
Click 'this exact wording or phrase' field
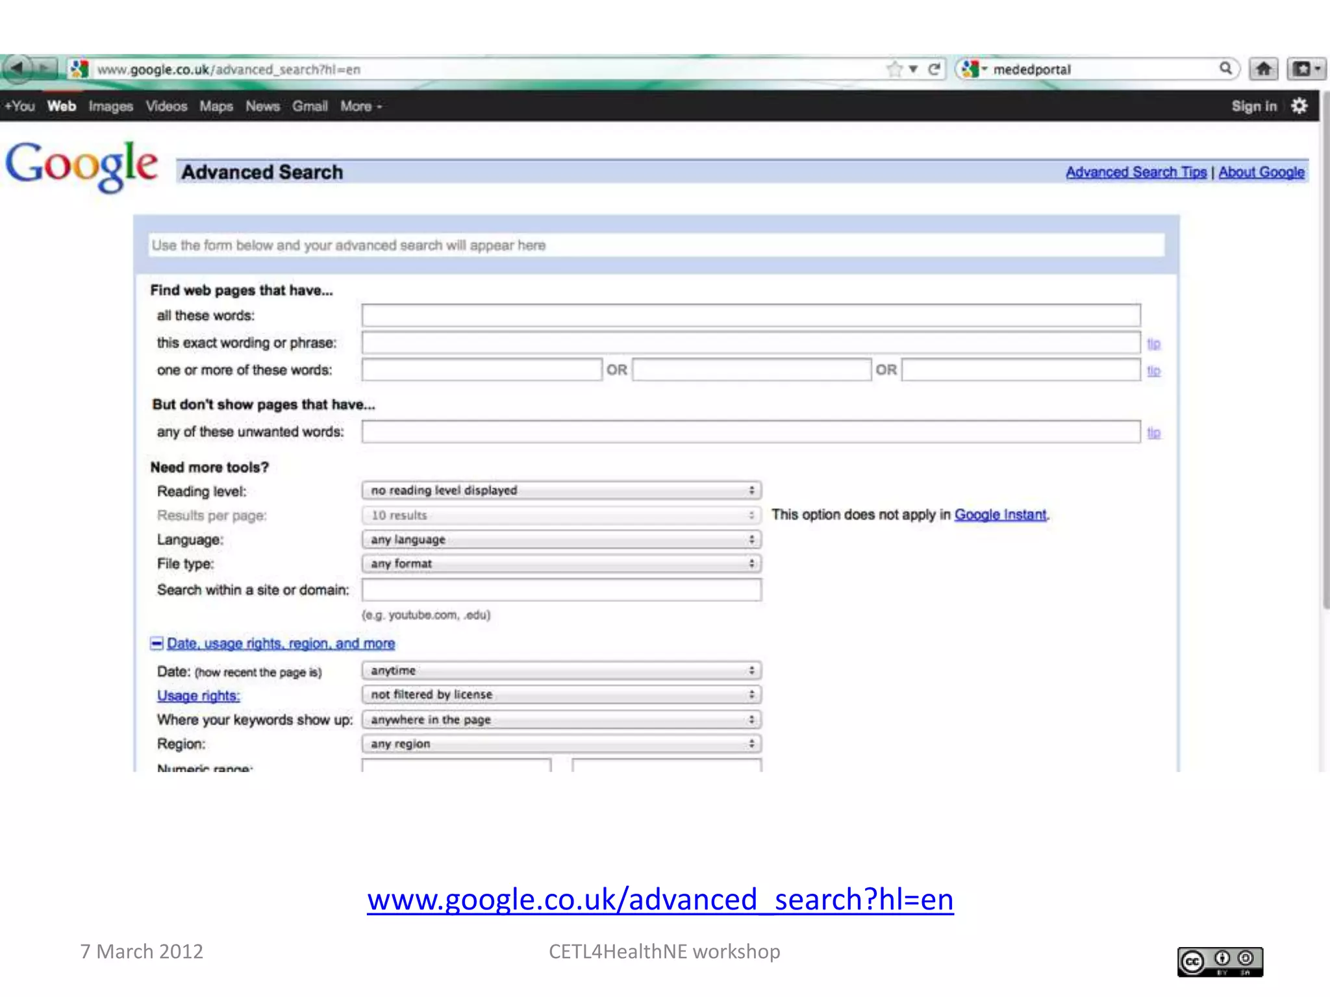tap(751, 343)
